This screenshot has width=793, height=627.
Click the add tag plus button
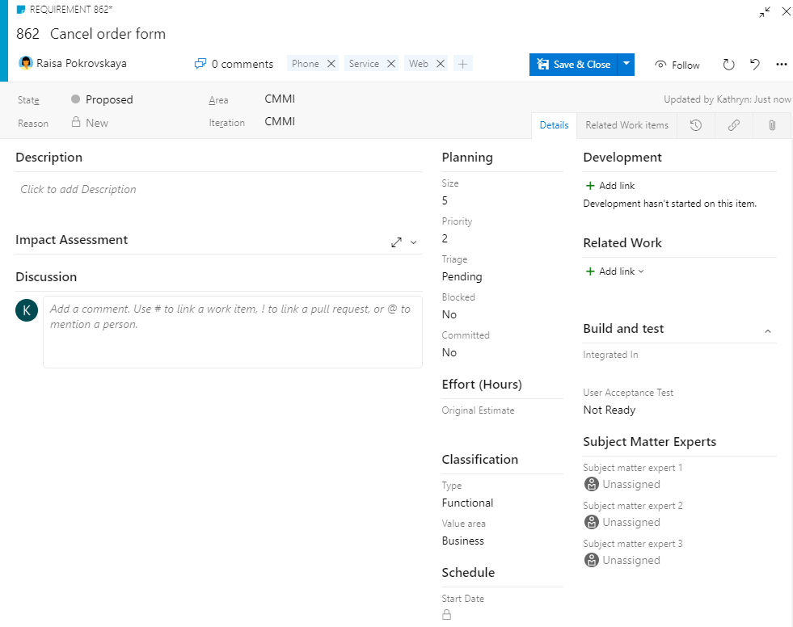pyautogui.click(x=462, y=62)
